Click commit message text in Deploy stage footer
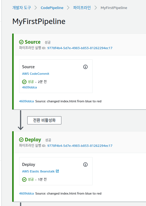 coord(68,193)
